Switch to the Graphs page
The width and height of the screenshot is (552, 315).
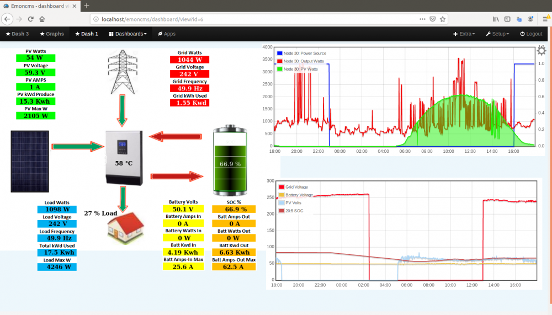click(x=52, y=34)
